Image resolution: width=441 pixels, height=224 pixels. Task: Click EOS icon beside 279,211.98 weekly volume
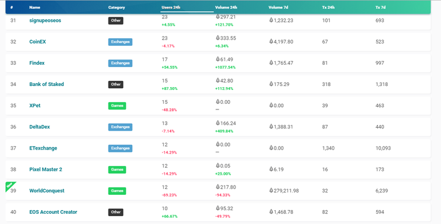pyautogui.click(x=271, y=190)
